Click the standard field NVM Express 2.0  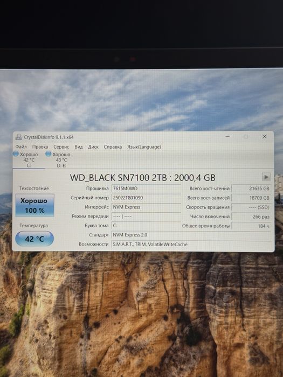pos(191,235)
